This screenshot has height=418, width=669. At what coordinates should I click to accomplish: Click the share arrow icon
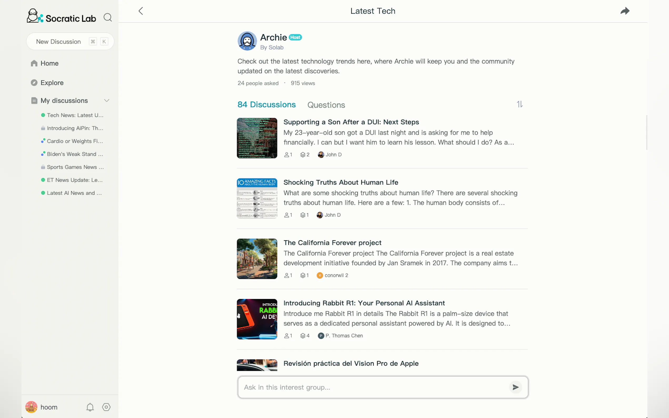pyautogui.click(x=625, y=11)
